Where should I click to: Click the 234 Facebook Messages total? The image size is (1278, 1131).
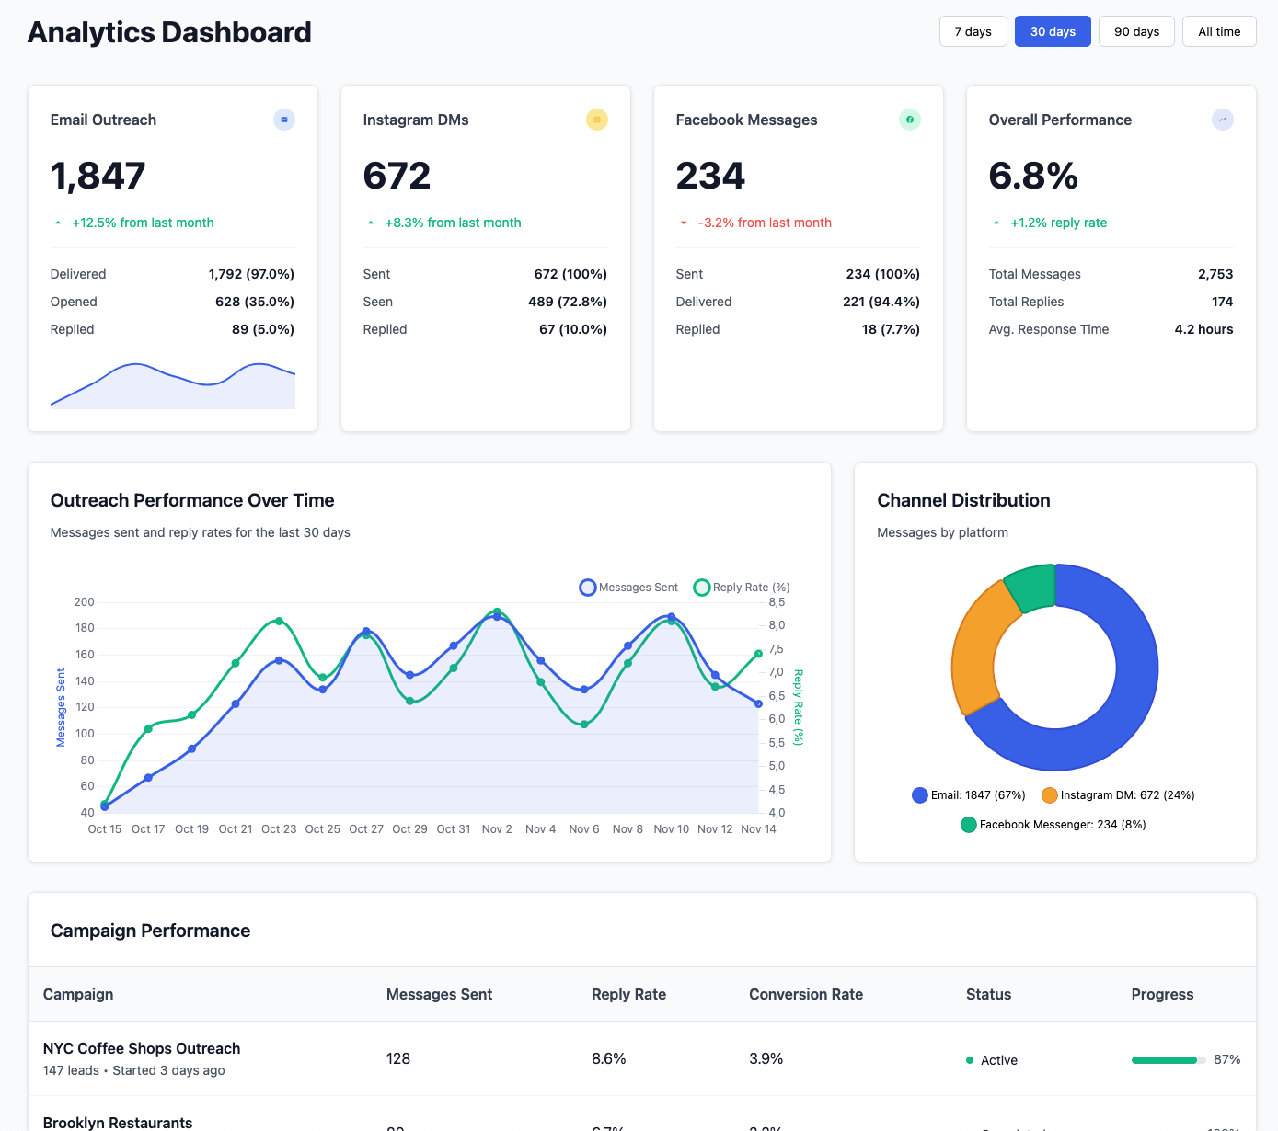click(x=710, y=176)
